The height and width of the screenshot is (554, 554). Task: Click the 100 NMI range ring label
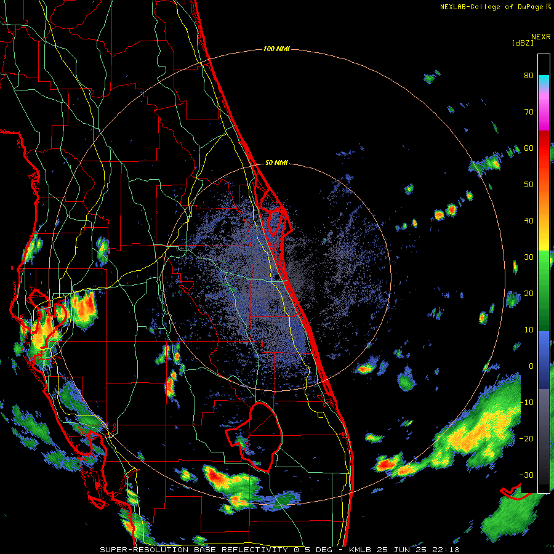click(276, 49)
